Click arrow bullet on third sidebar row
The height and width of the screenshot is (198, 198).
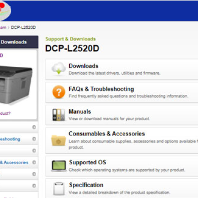coord(34,150)
